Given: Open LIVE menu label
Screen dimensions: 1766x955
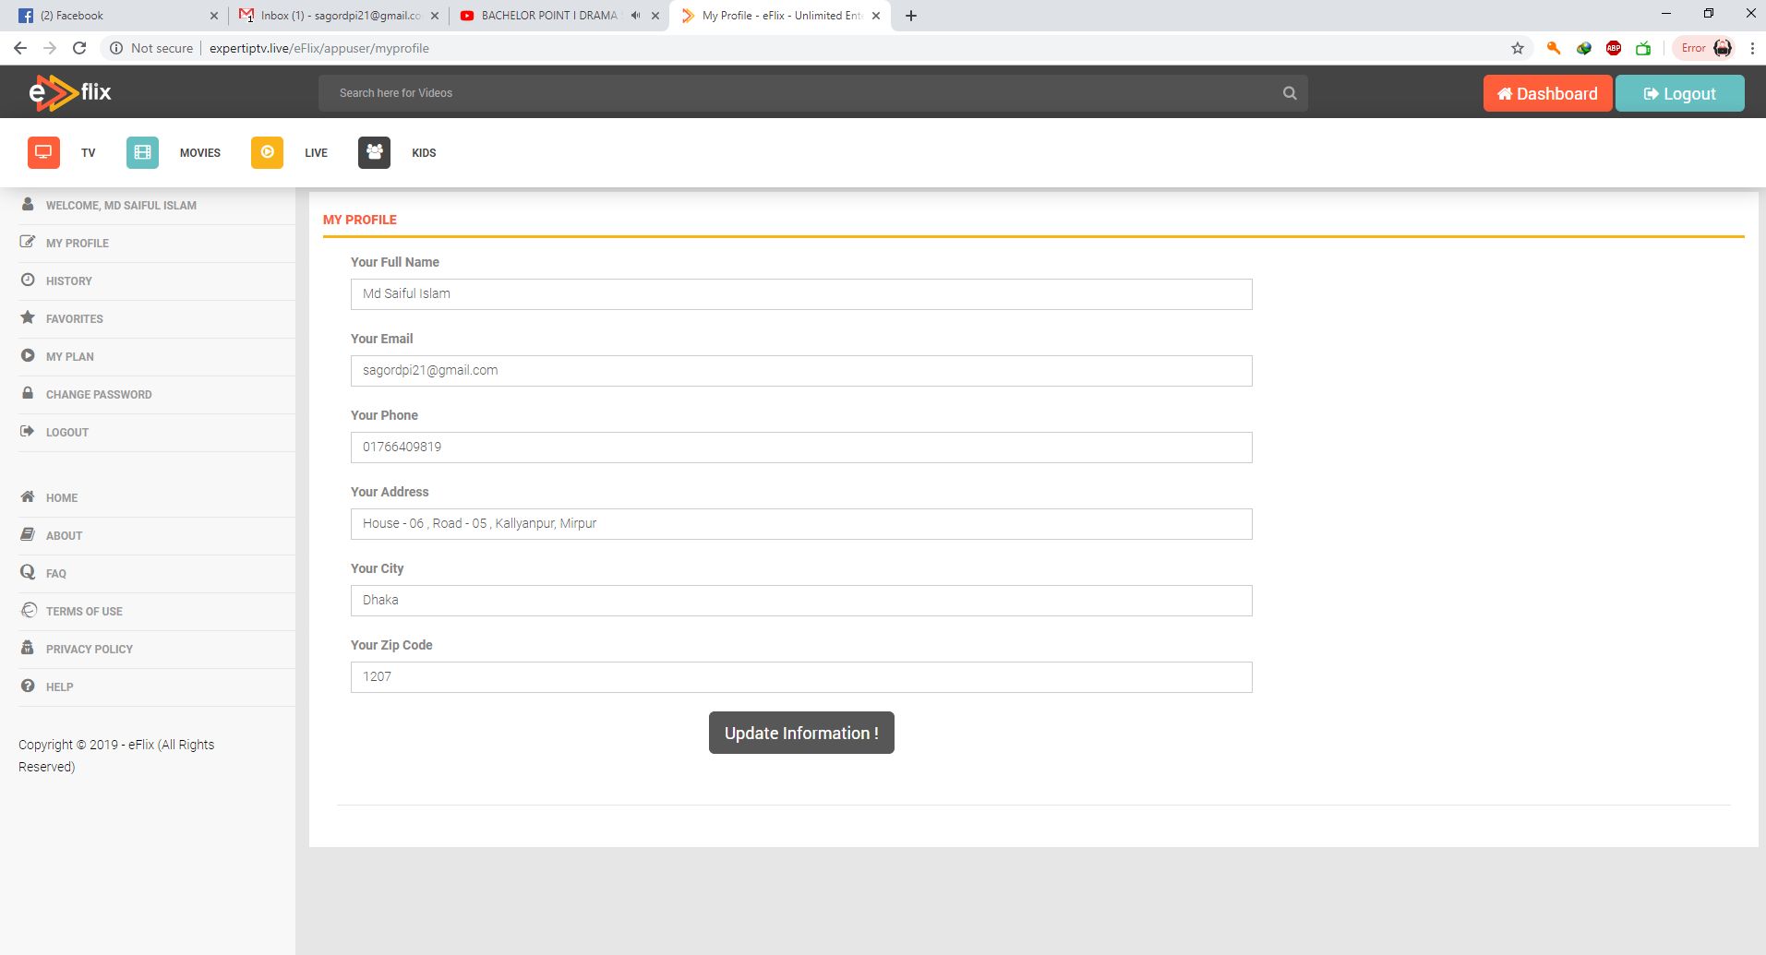Looking at the screenshot, I should 317,153.
